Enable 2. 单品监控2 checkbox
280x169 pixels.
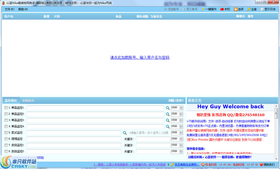click(x=6, y=114)
